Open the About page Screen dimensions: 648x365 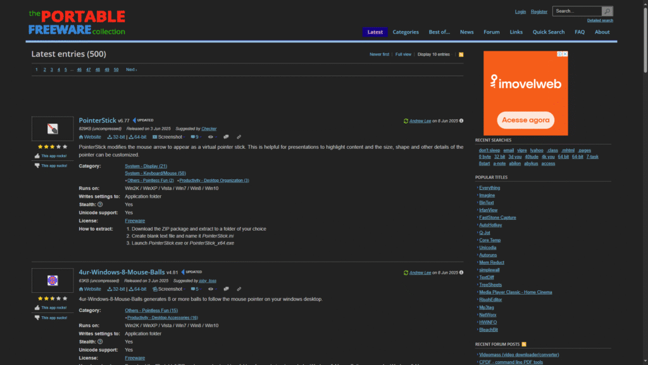602,32
